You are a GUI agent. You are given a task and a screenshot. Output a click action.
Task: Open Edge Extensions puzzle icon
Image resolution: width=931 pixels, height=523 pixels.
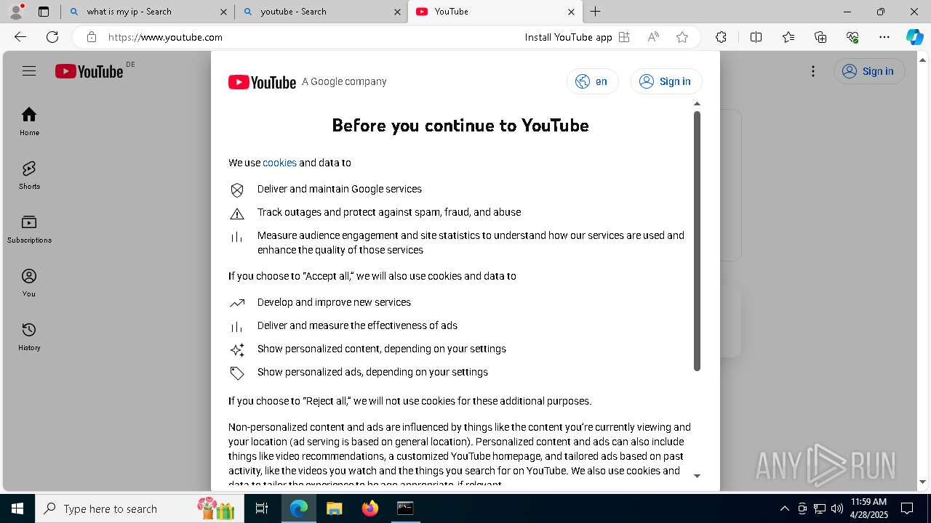[x=721, y=37]
